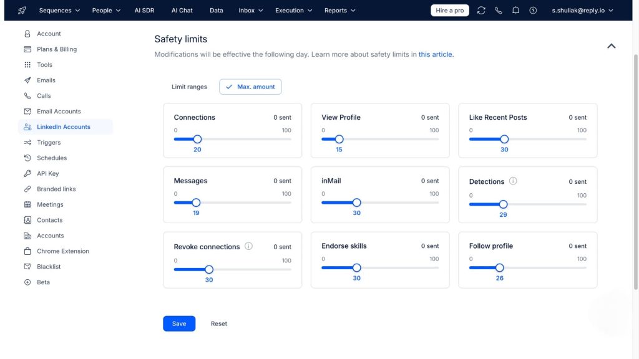Click the Account user icon in sidebar
The image size is (639, 359).
point(27,34)
